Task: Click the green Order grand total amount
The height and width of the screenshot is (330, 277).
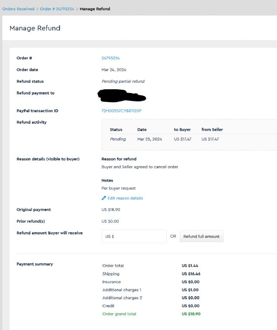Action: click(x=191, y=314)
